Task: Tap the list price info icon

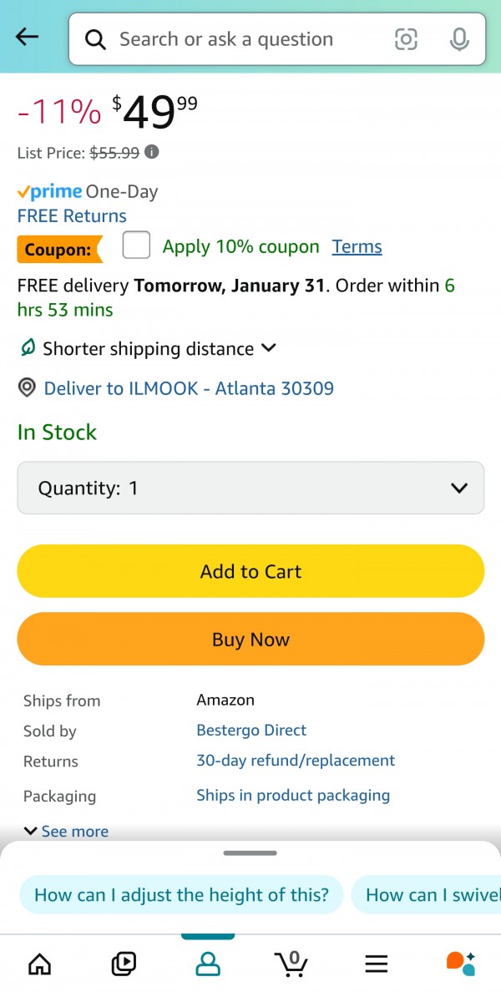Action: click(152, 152)
